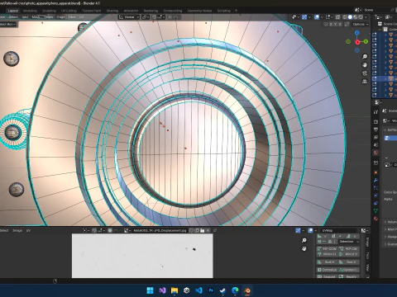Toggle Y axis mirror button
The image size is (397, 297).
336,24
